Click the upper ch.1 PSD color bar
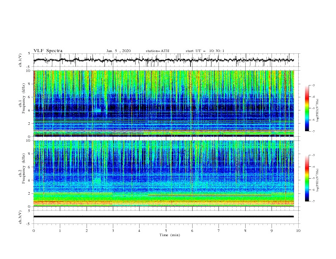The height and width of the screenshot is (259, 336). point(307,108)
